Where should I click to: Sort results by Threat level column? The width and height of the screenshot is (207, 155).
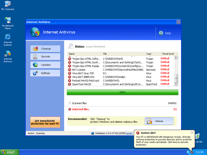pyautogui.click(x=168, y=54)
